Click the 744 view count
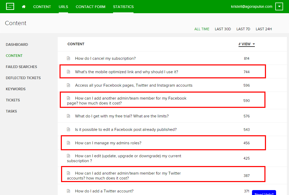 point(247,72)
